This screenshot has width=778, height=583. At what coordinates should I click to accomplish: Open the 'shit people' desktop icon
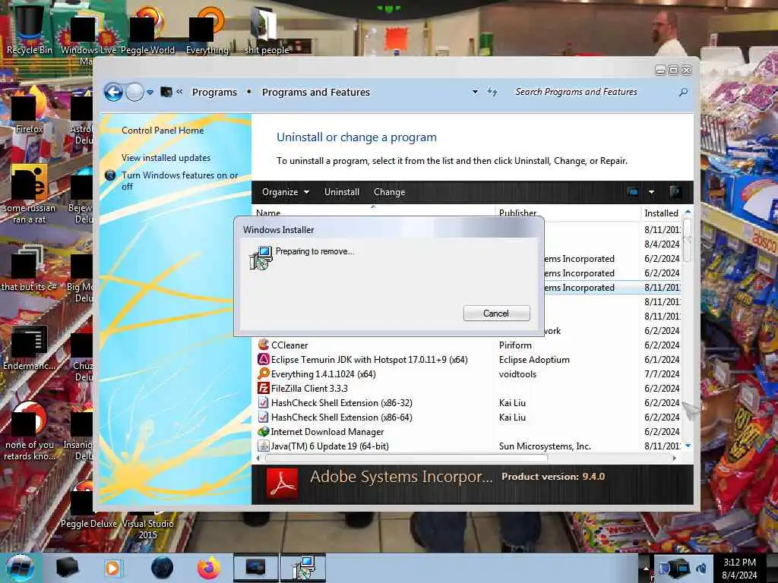coord(266,30)
